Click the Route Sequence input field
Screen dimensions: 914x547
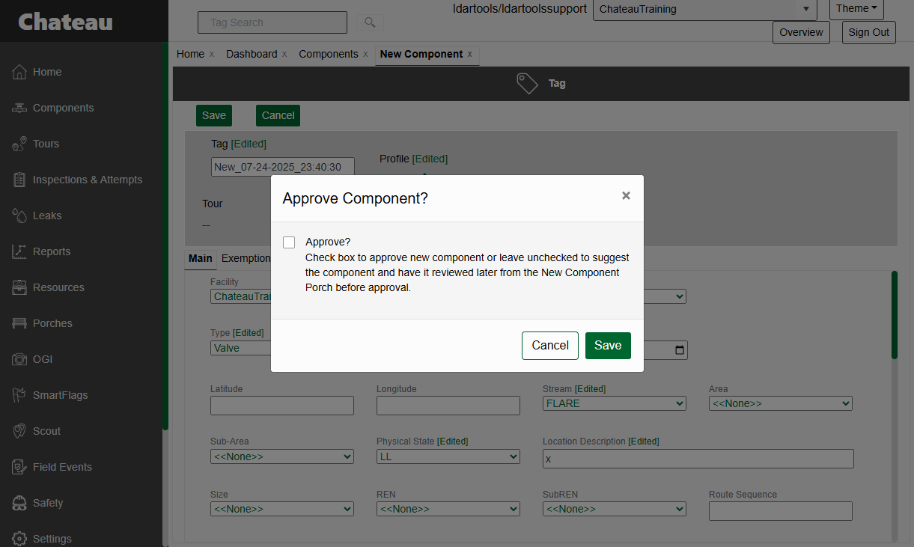pyautogui.click(x=781, y=511)
